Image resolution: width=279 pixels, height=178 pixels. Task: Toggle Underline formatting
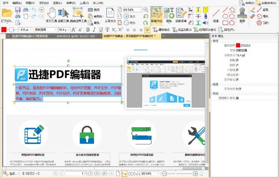pos(101,30)
